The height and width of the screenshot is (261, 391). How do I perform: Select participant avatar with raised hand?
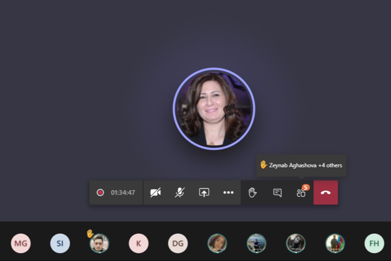[99, 243]
